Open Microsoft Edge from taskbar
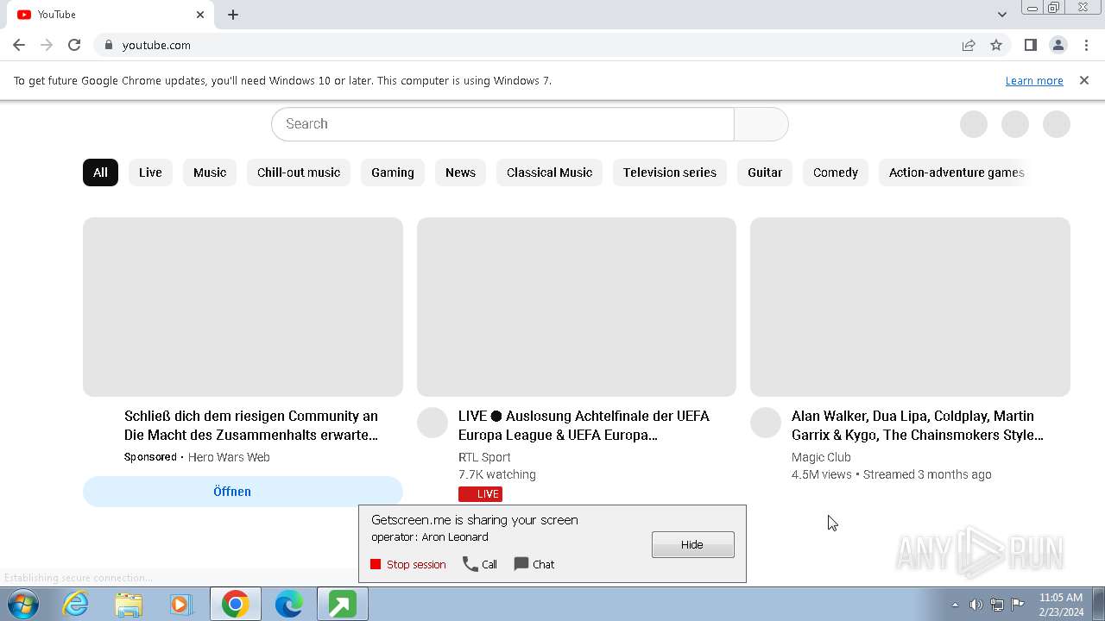This screenshot has width=1105, height=621. pyautogui.click(x=288, y=605)
